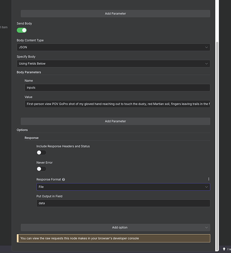
Task: Click the lightbulb icon at the bottom right
Action: click(x=224, y=249)
